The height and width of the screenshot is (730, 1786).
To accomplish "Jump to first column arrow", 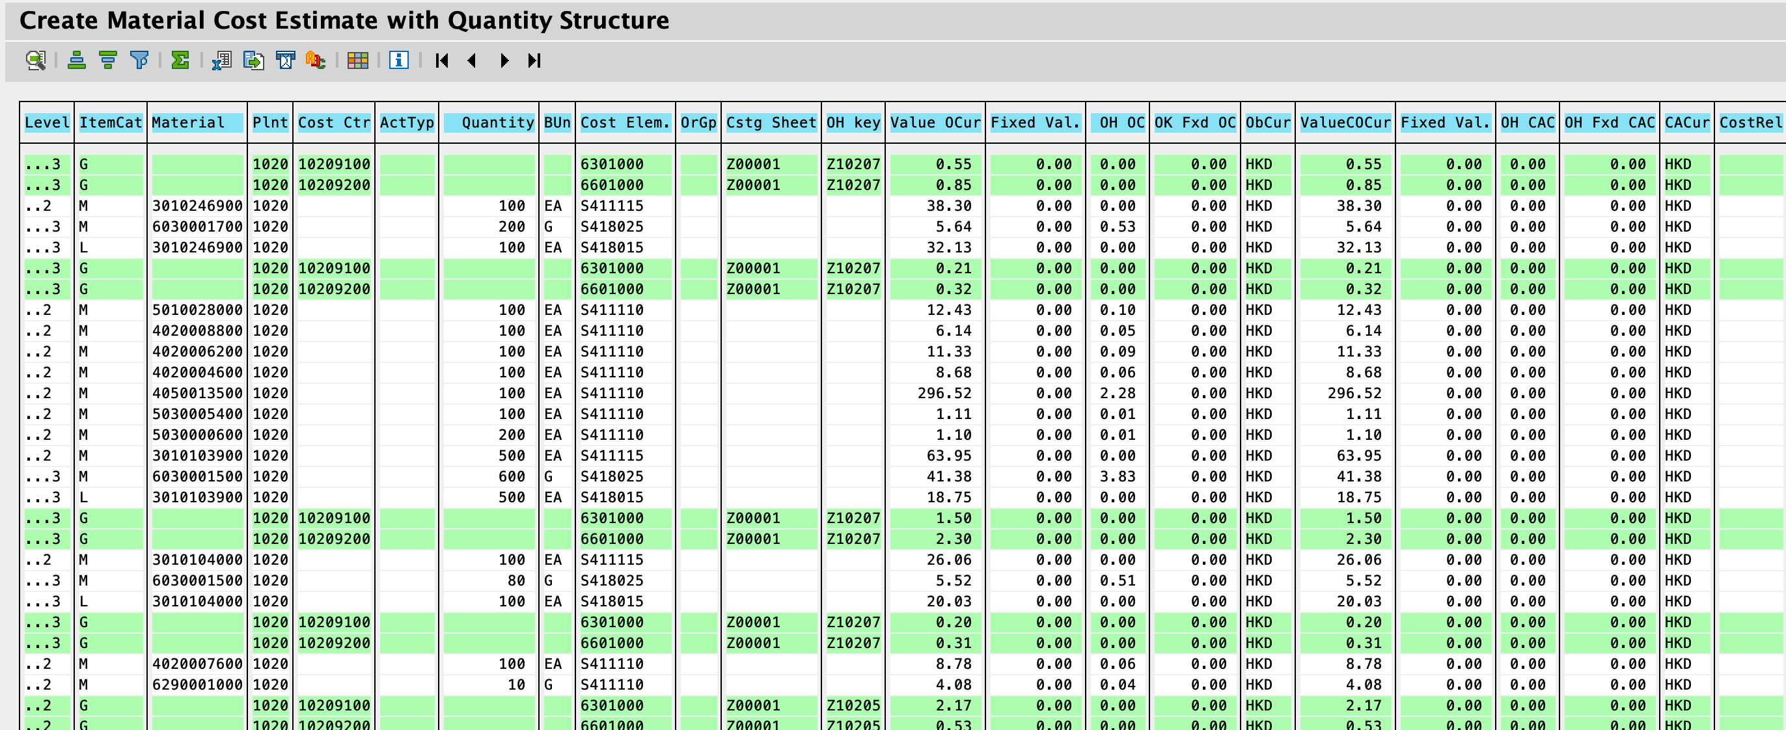I will tap(442, 61).
